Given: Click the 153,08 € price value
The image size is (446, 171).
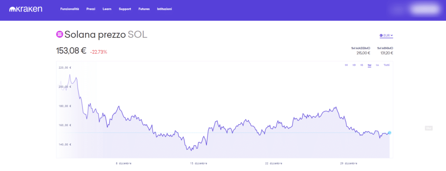Looking at the screenshot, I should [x=71, y=51].
